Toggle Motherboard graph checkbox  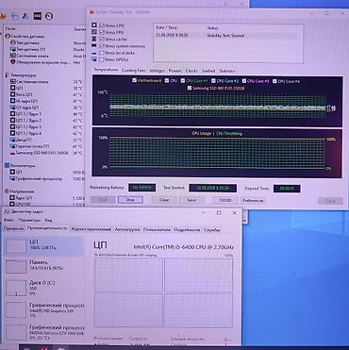[x=134, y=80]
